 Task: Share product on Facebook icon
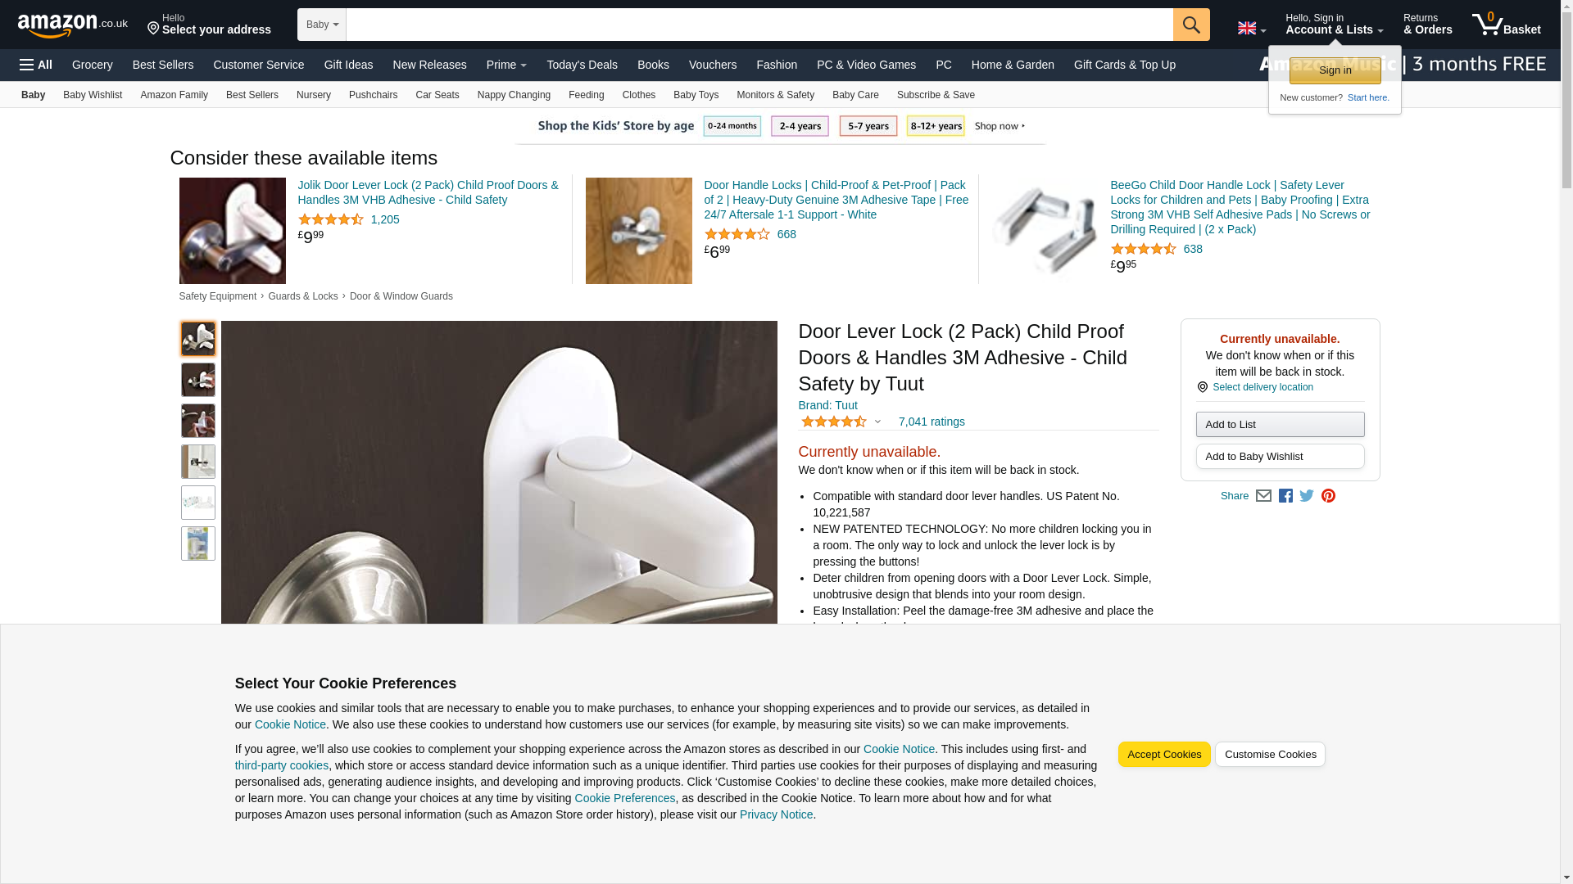tap(1285, 496)
